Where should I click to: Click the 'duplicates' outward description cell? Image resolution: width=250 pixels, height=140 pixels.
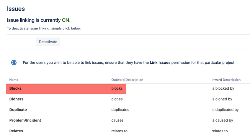pyautogui.click(x=120, y=110)
